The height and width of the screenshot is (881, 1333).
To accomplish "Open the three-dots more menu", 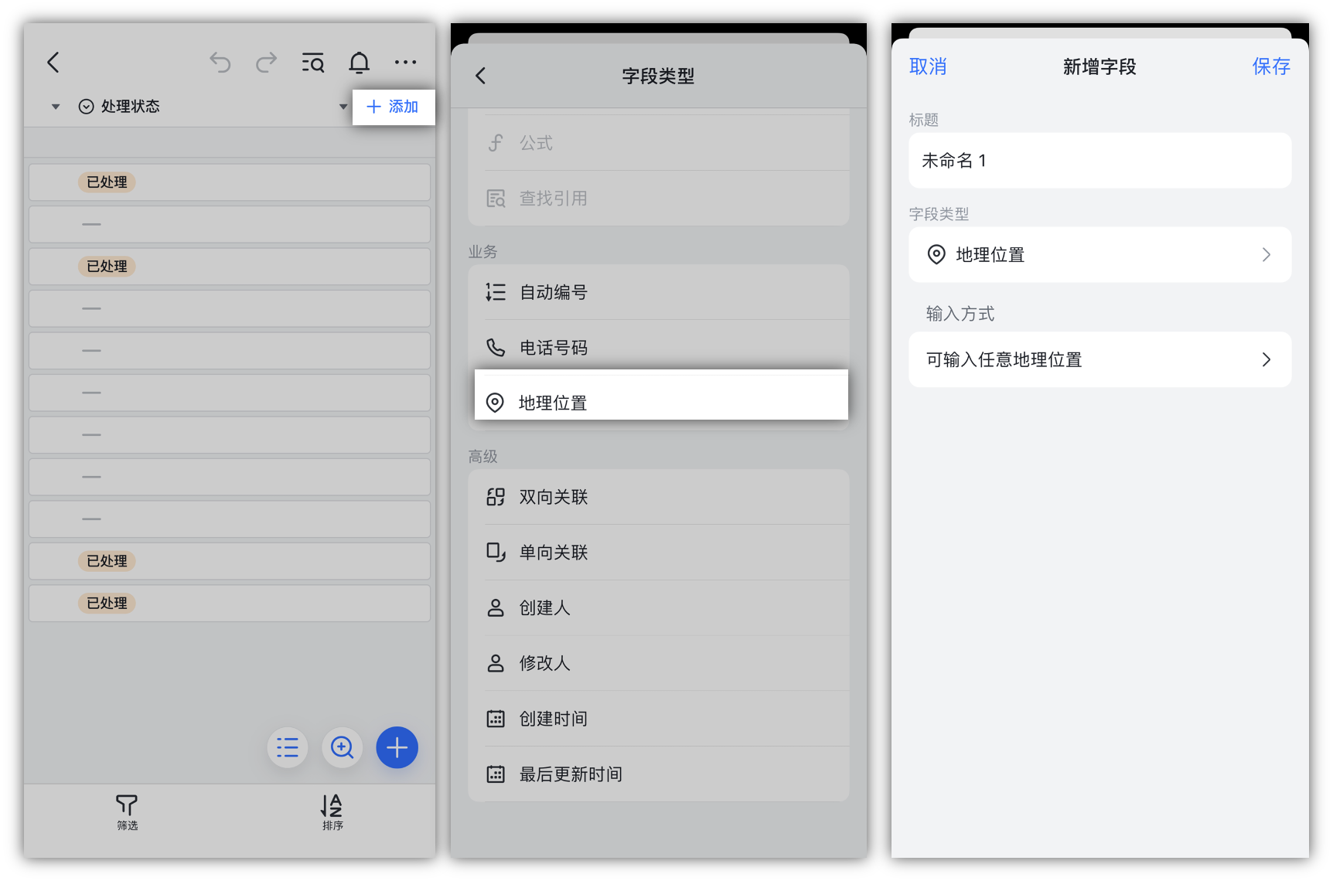I will pyautogui.click(x=405, y=63).
